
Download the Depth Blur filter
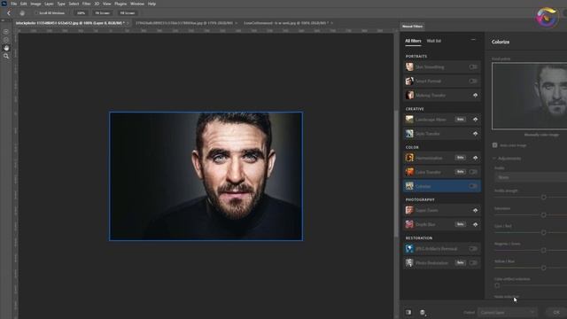click(475, 224)
